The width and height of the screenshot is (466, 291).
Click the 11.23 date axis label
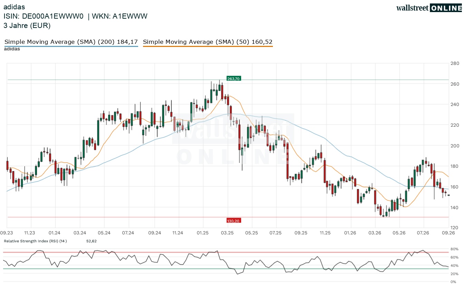click(30, 233)
